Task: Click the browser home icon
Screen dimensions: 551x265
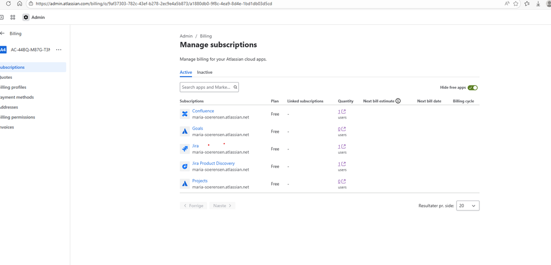Action: click(x=20, y=4)
